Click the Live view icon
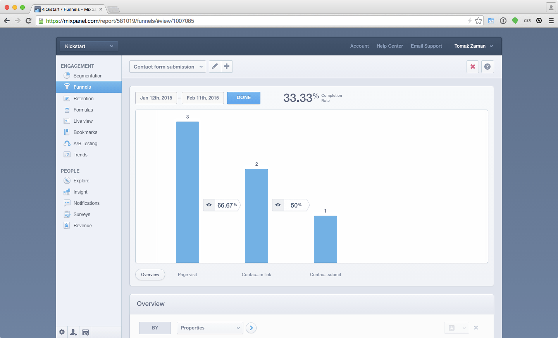 pyautogui.click(x=67, y=121)
